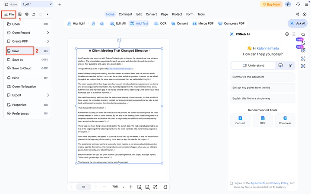Choose Print from the File menu
Image resolution: width=311 pixels, height=194 pixels.
tap(28, 78)
